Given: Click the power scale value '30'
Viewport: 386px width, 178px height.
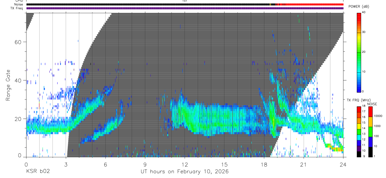Looking at the screenshot, I should point(364,32).
